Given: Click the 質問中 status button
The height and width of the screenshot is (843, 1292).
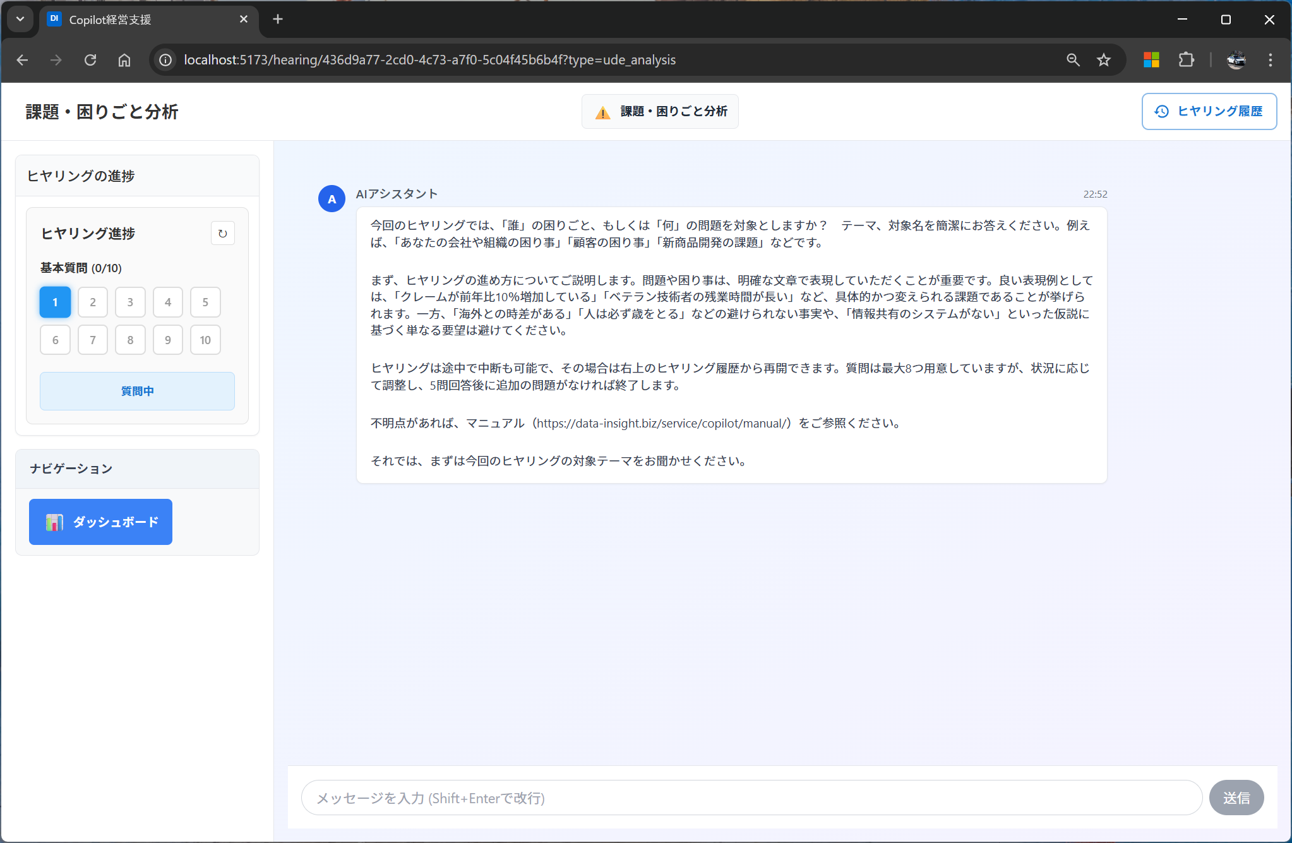Looking at the screenshot, I should 136,391.
